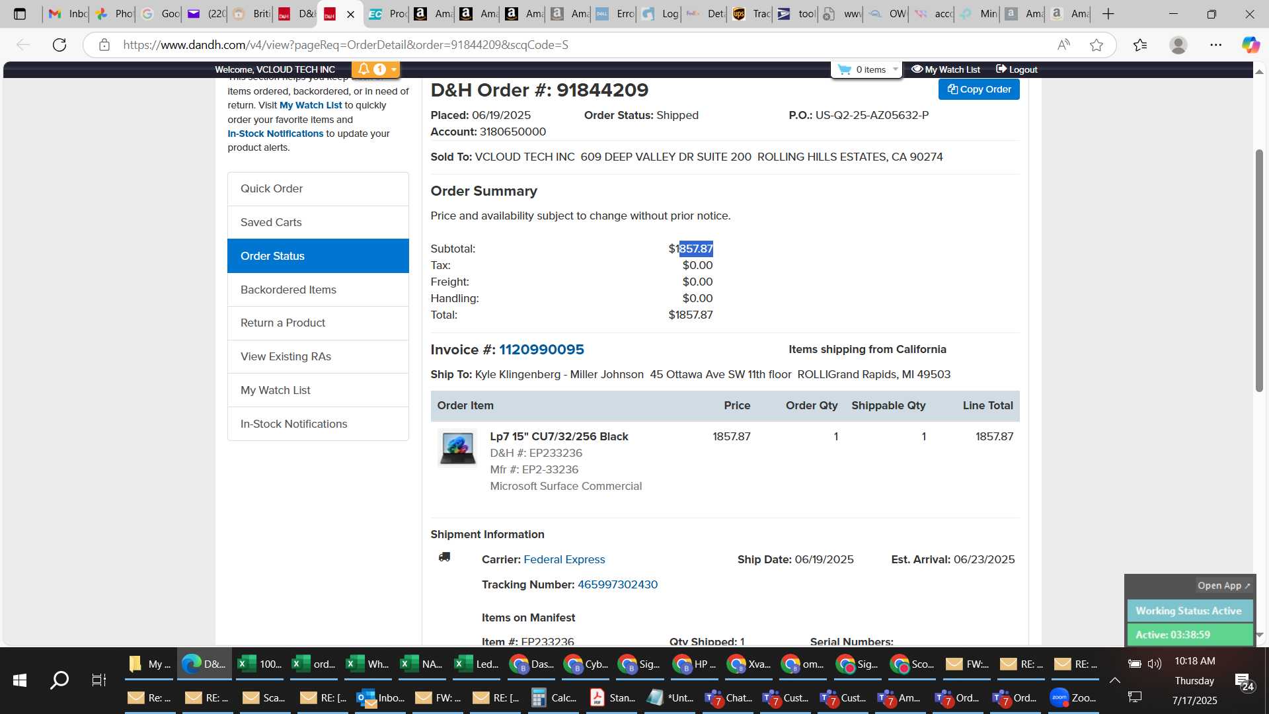The image size is (1269, 714).
Task: Click the In-Stock Notifications text link
Action: pyautogui.click(x=276, y=134)
